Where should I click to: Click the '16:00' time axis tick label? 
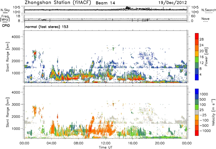click(x=133, y=143)
